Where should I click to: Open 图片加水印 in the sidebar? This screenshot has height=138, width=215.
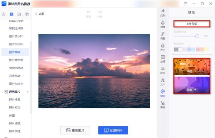(16, 44)
